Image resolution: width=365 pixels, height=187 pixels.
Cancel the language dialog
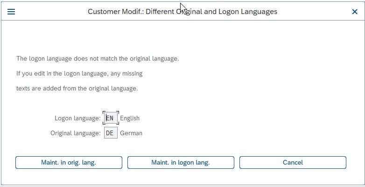point(293,162)
